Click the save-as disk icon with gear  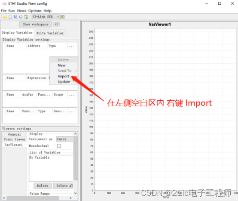15,17
